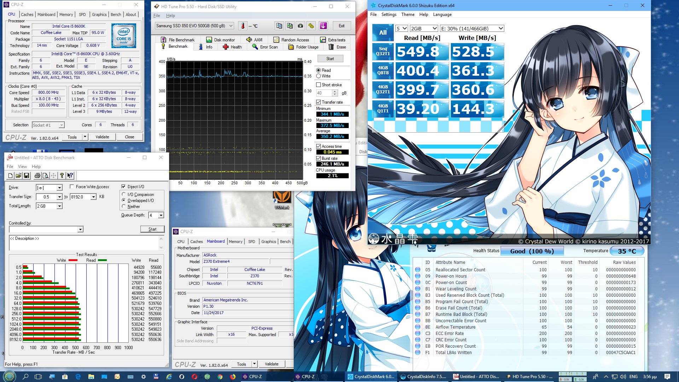
Task: Click the print icon in ATTO toolbar
Action: pos(37,175)
